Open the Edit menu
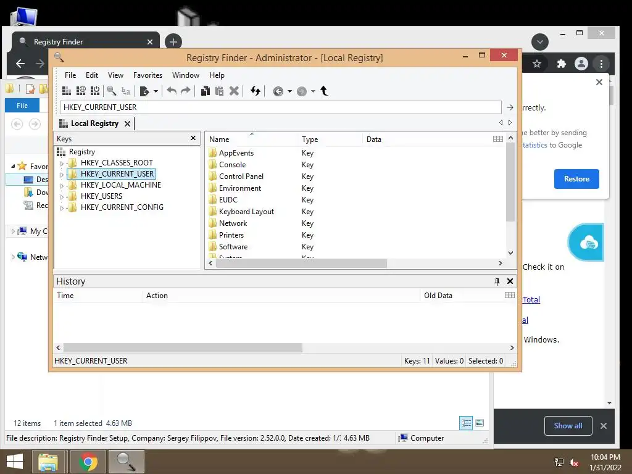 pyautogui.click(x=92, y=75)
